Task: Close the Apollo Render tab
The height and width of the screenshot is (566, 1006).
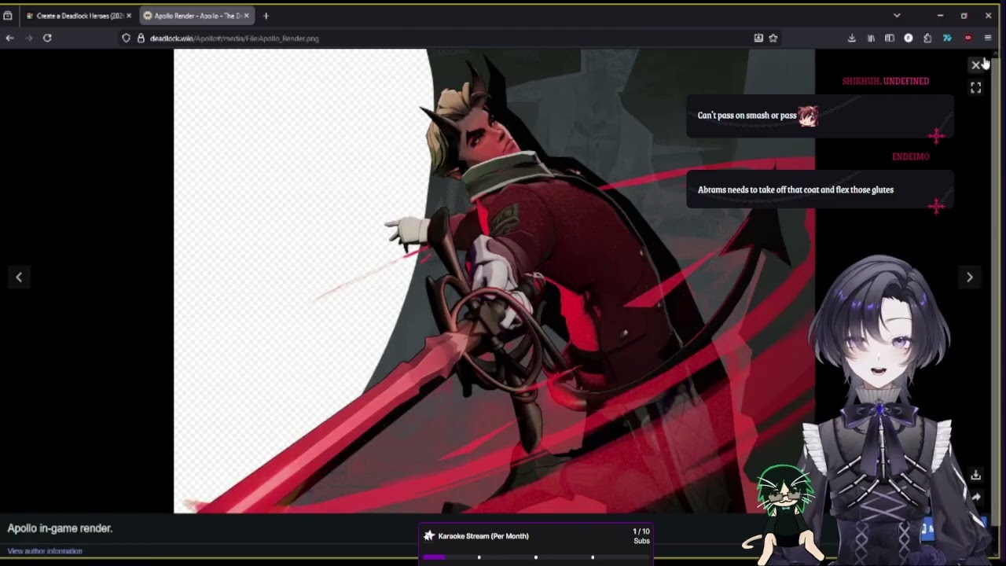Action: 246,16
